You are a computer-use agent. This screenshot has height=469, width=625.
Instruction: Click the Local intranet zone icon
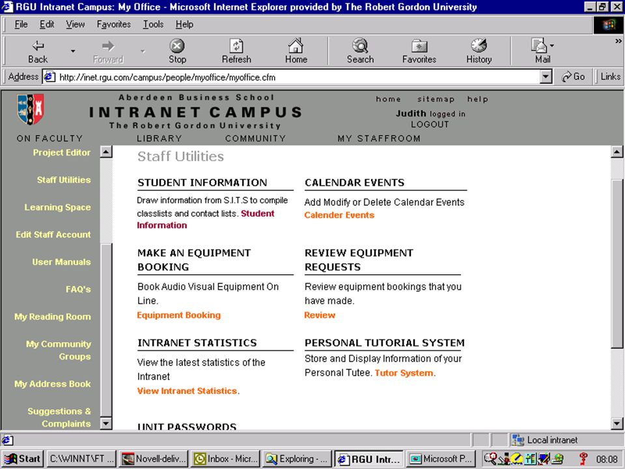tap(518, 440)
